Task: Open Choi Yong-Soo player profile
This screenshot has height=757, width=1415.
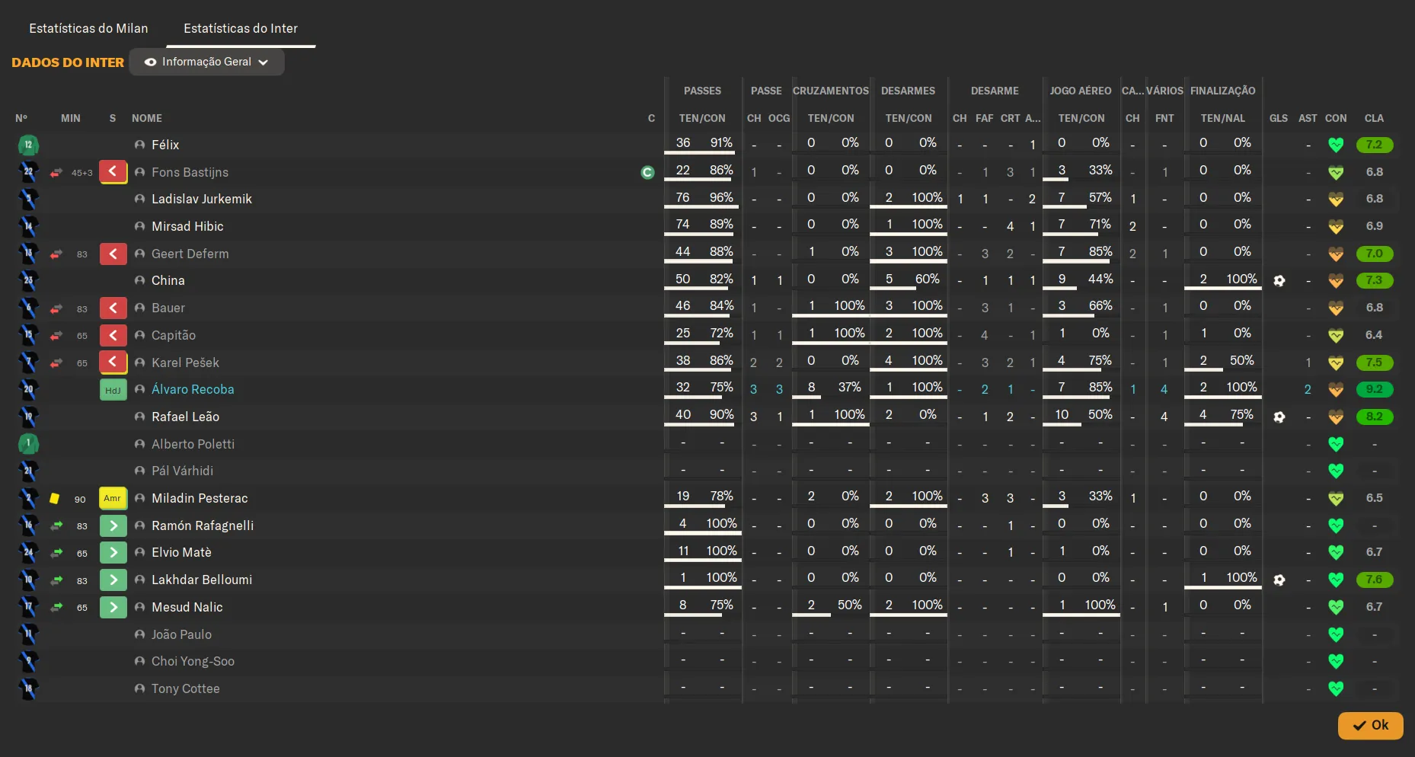Action: point(193,661)
